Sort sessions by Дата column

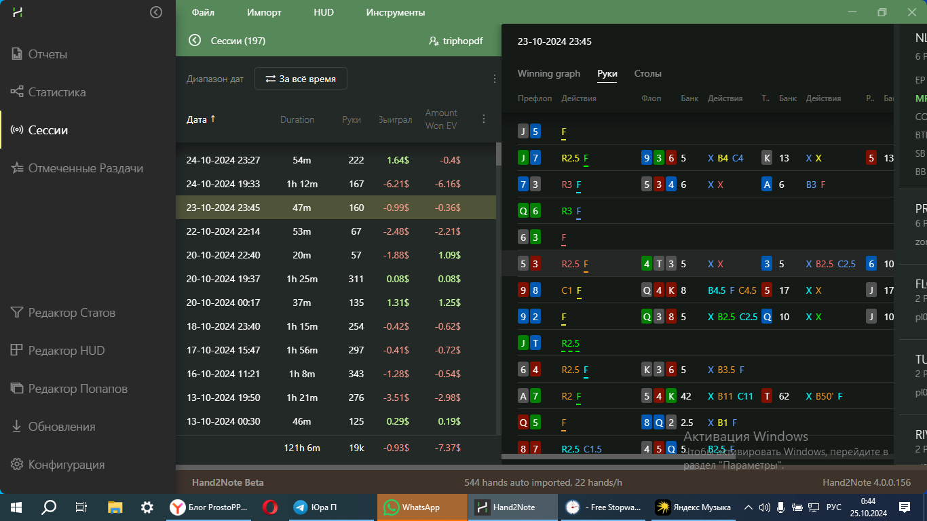pos(201,119)
